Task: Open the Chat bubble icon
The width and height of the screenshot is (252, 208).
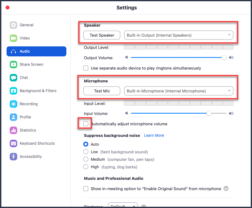Action: pos(13,78)
